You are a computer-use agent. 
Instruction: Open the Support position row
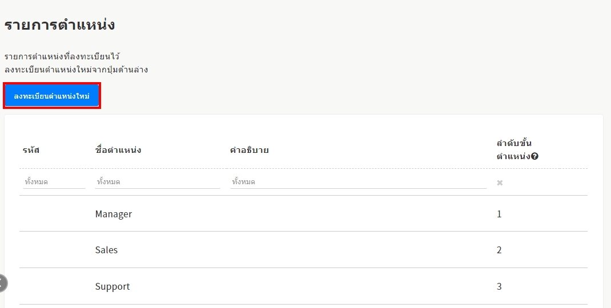[112, 286]
